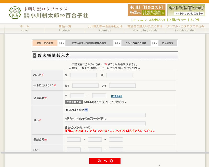The width and height of the screenshot is (209, 167).
Task: Open the 郵便番号検索 link
Action: click(117, 96)
